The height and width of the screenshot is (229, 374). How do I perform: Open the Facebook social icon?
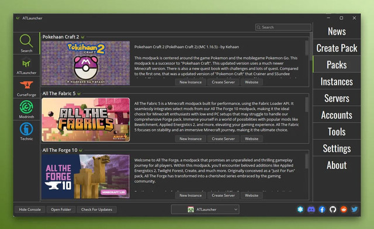322,210
